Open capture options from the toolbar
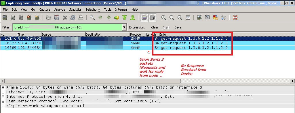 tap(13, 18)
